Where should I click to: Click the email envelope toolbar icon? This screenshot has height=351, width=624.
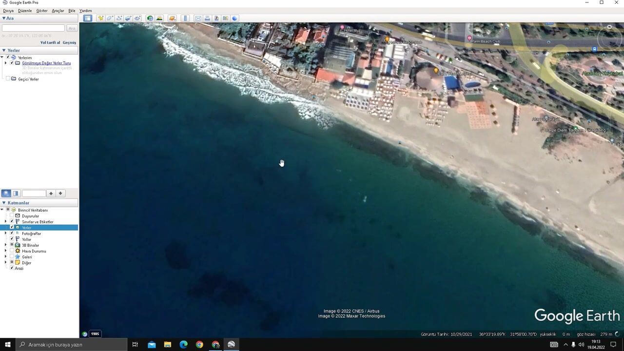pyautogui.click(x=198, y=19)
